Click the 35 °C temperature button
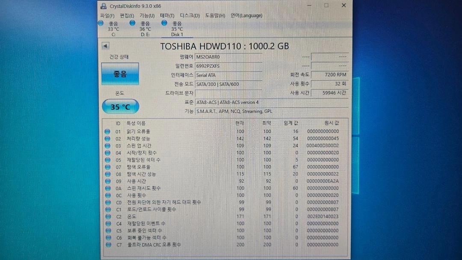 click(x=120, y=106)
